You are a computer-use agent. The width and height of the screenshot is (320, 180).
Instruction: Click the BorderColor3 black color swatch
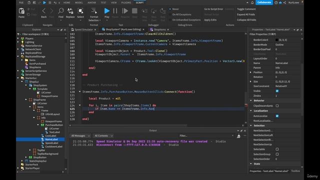[276, 40]
